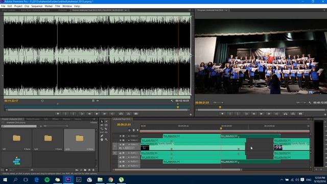Viewport: 327px width, 184px height.
Task: Mute the Audio 3 track speaker icon
Action: (121, 162)
